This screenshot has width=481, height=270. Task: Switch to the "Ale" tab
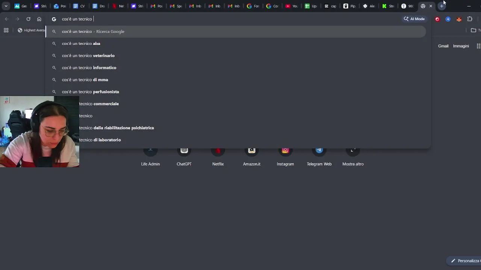click(x=369, y=6)
